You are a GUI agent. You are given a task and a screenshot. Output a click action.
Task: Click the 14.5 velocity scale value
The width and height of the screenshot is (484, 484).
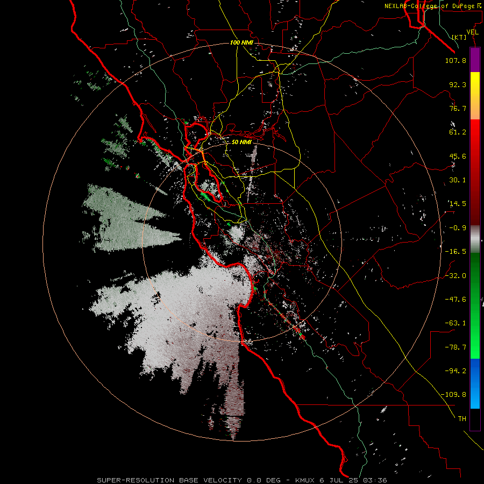(x=458, y=204)
